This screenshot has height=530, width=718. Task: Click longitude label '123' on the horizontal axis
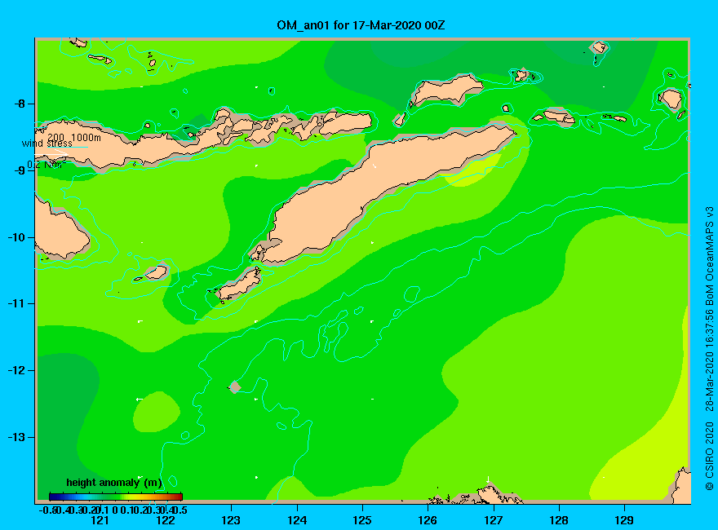click(x=231, y=520)
